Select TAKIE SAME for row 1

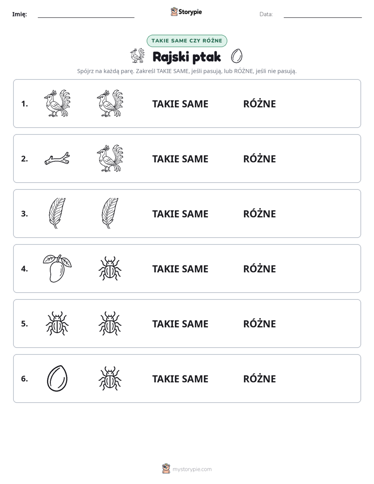(x=180, y=104)
